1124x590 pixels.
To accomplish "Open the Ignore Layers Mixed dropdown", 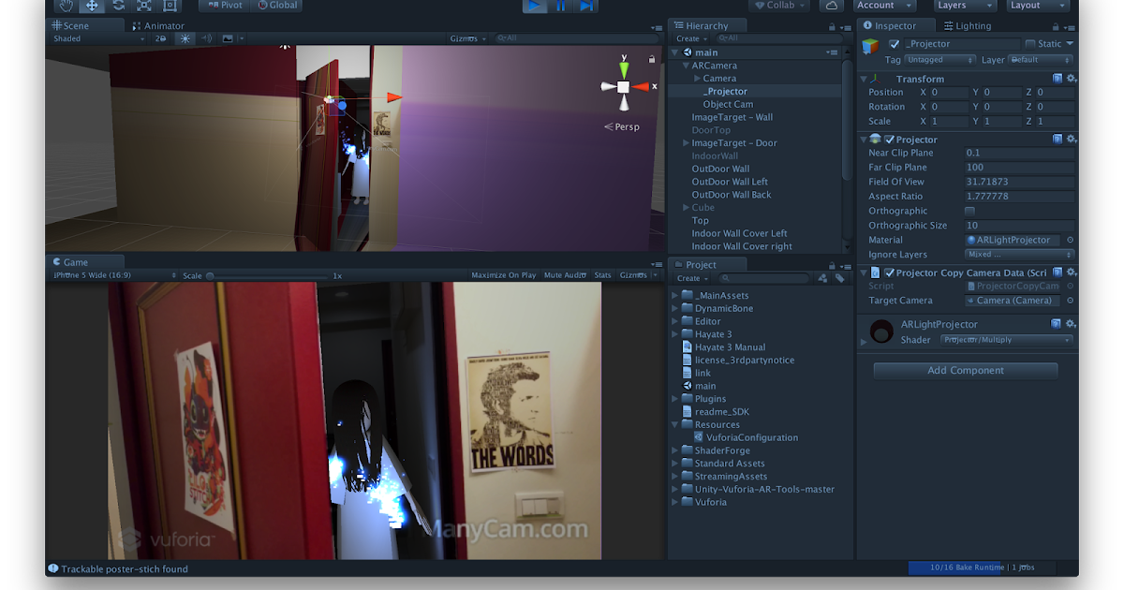I will (1019, 254).
